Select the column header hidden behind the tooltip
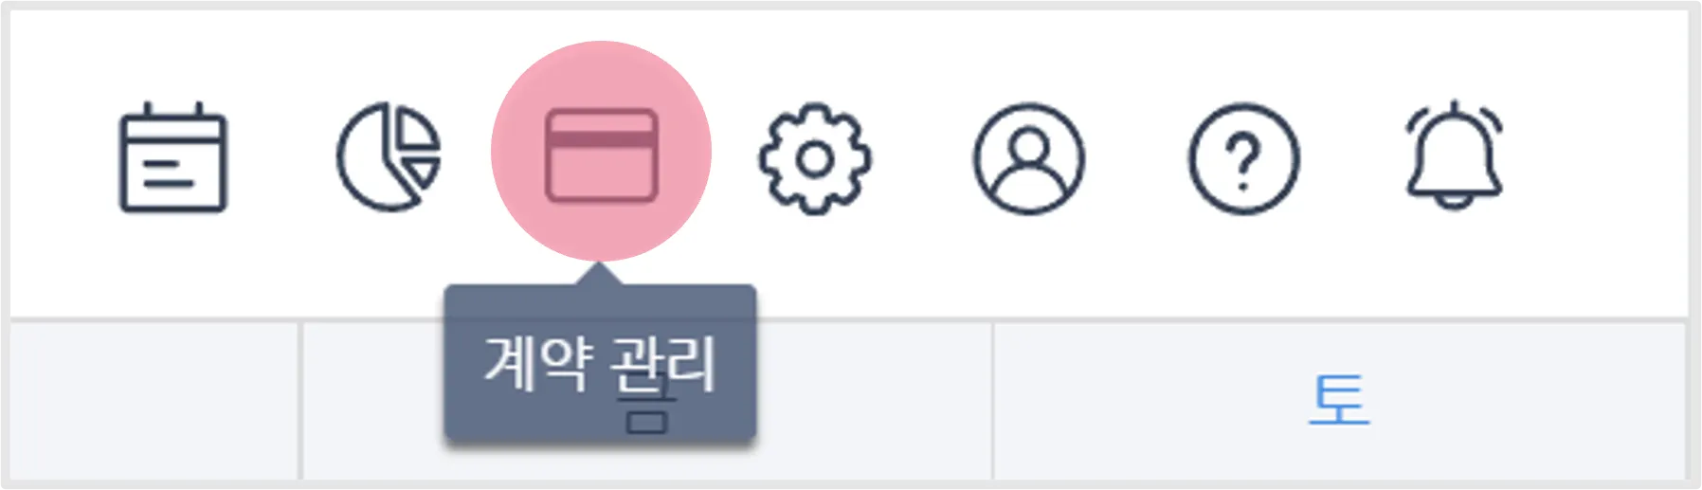Viewport: 1702px width, 490px height. [x=646, y=400]
